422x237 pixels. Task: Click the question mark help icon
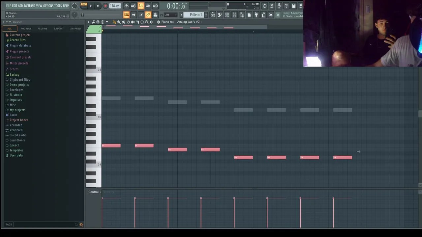286,6
